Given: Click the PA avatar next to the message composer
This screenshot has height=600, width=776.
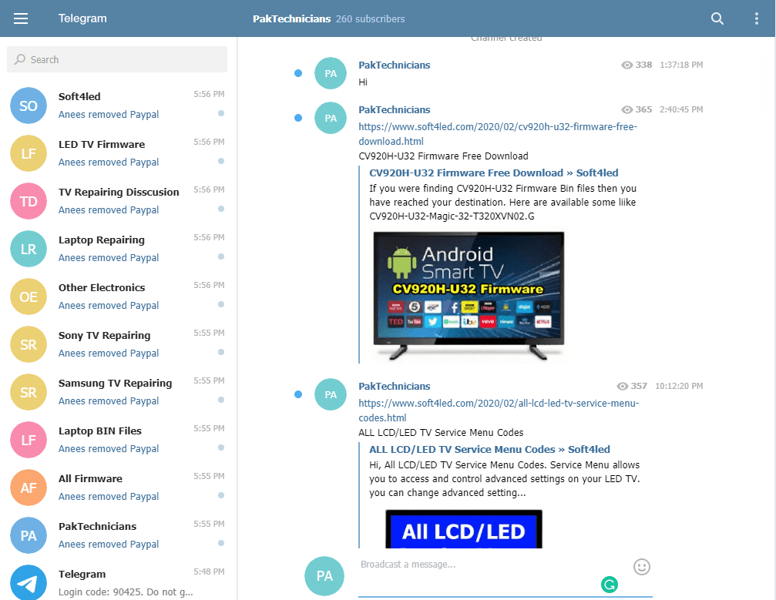Looking at the screenshot, I should (x=324, y=576).
